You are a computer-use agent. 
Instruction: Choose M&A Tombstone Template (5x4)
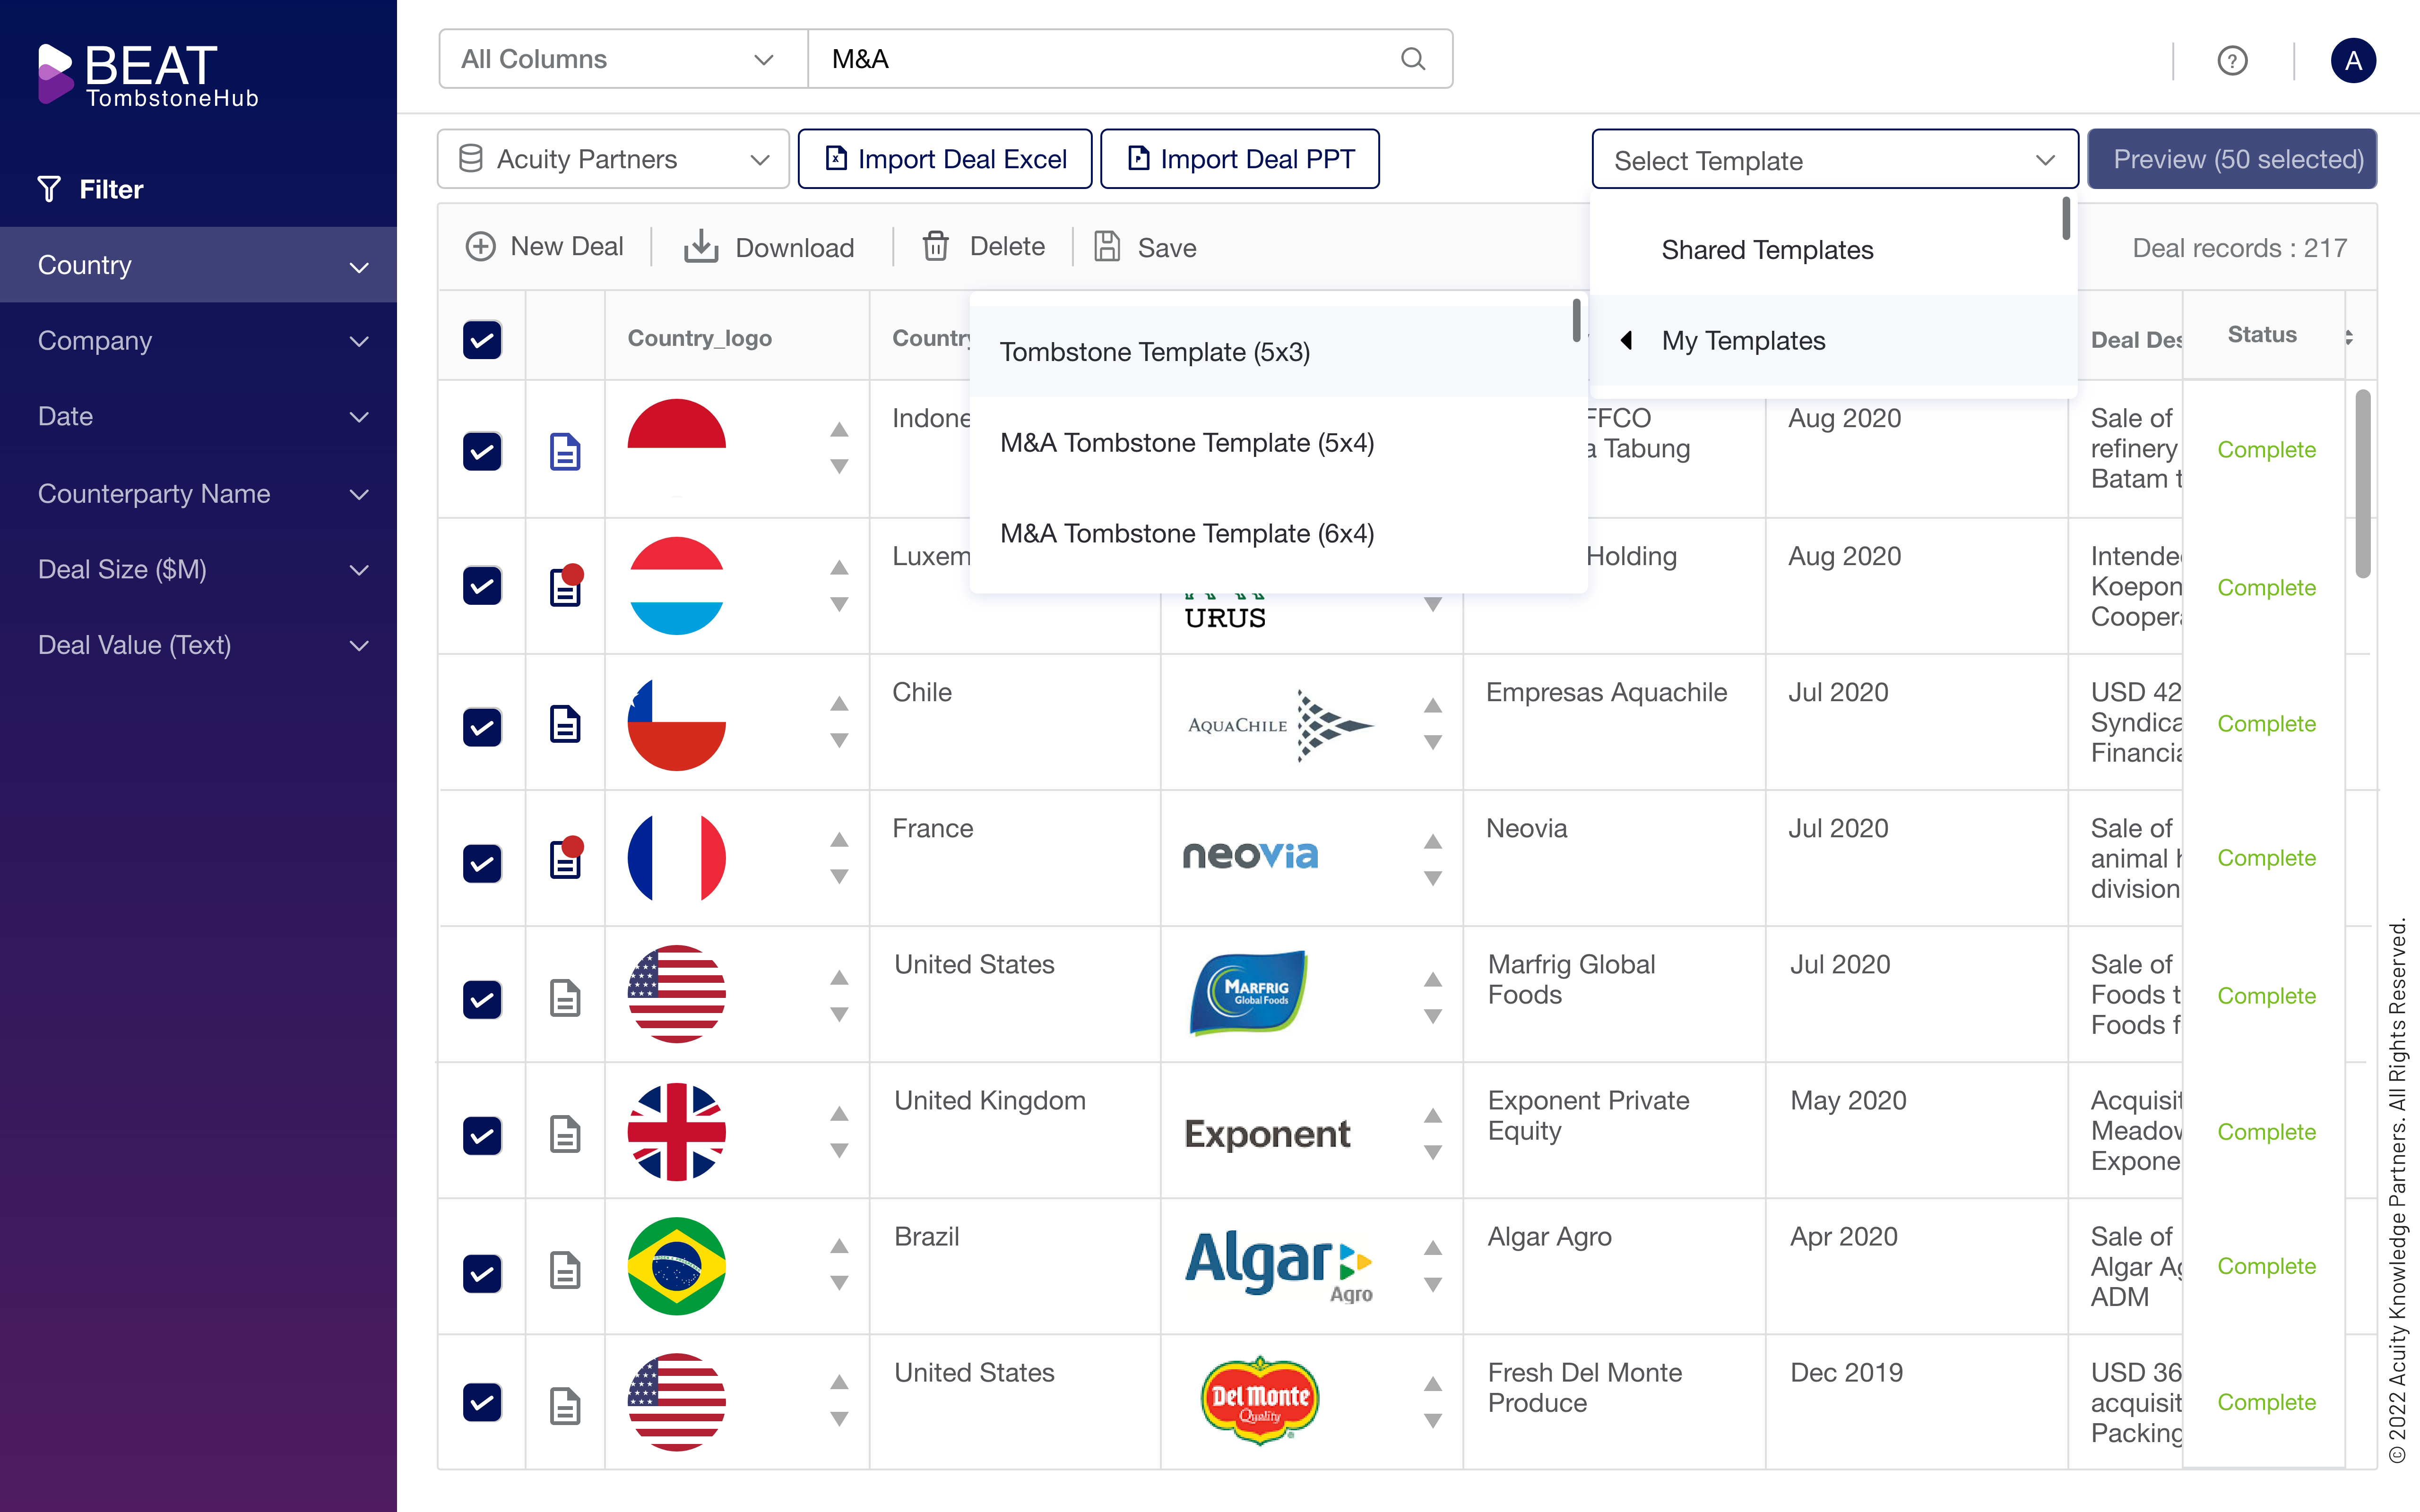pos(1187,443)
